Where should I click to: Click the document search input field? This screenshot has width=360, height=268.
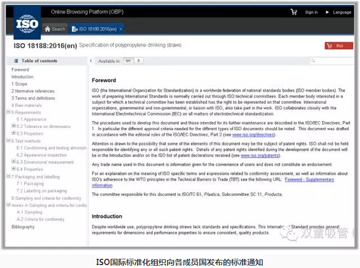333,61
